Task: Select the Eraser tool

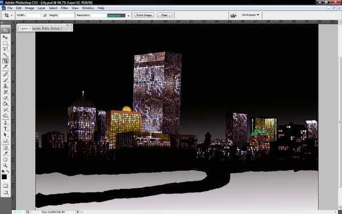Action: [x=5, y=98]
